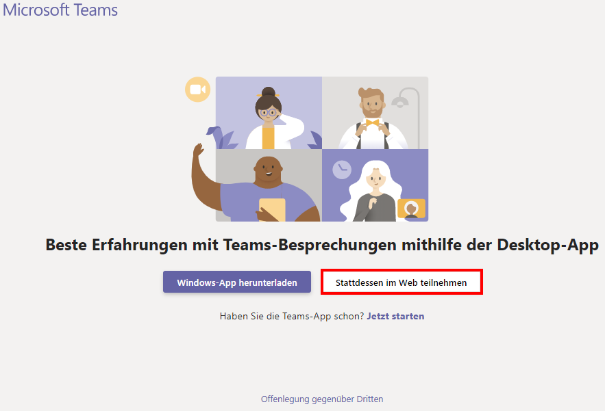Select the woman with glasses tile

(269, 113)
